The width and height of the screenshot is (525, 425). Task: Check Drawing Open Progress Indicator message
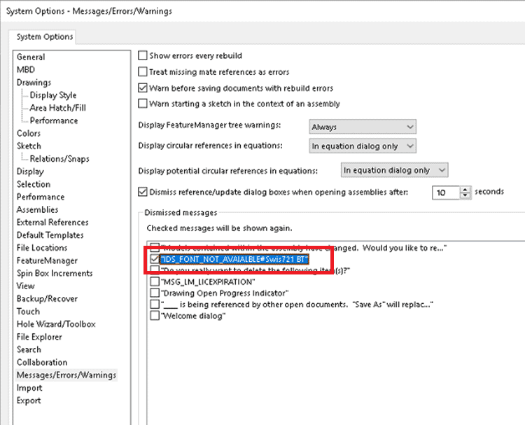click(154, 293)
